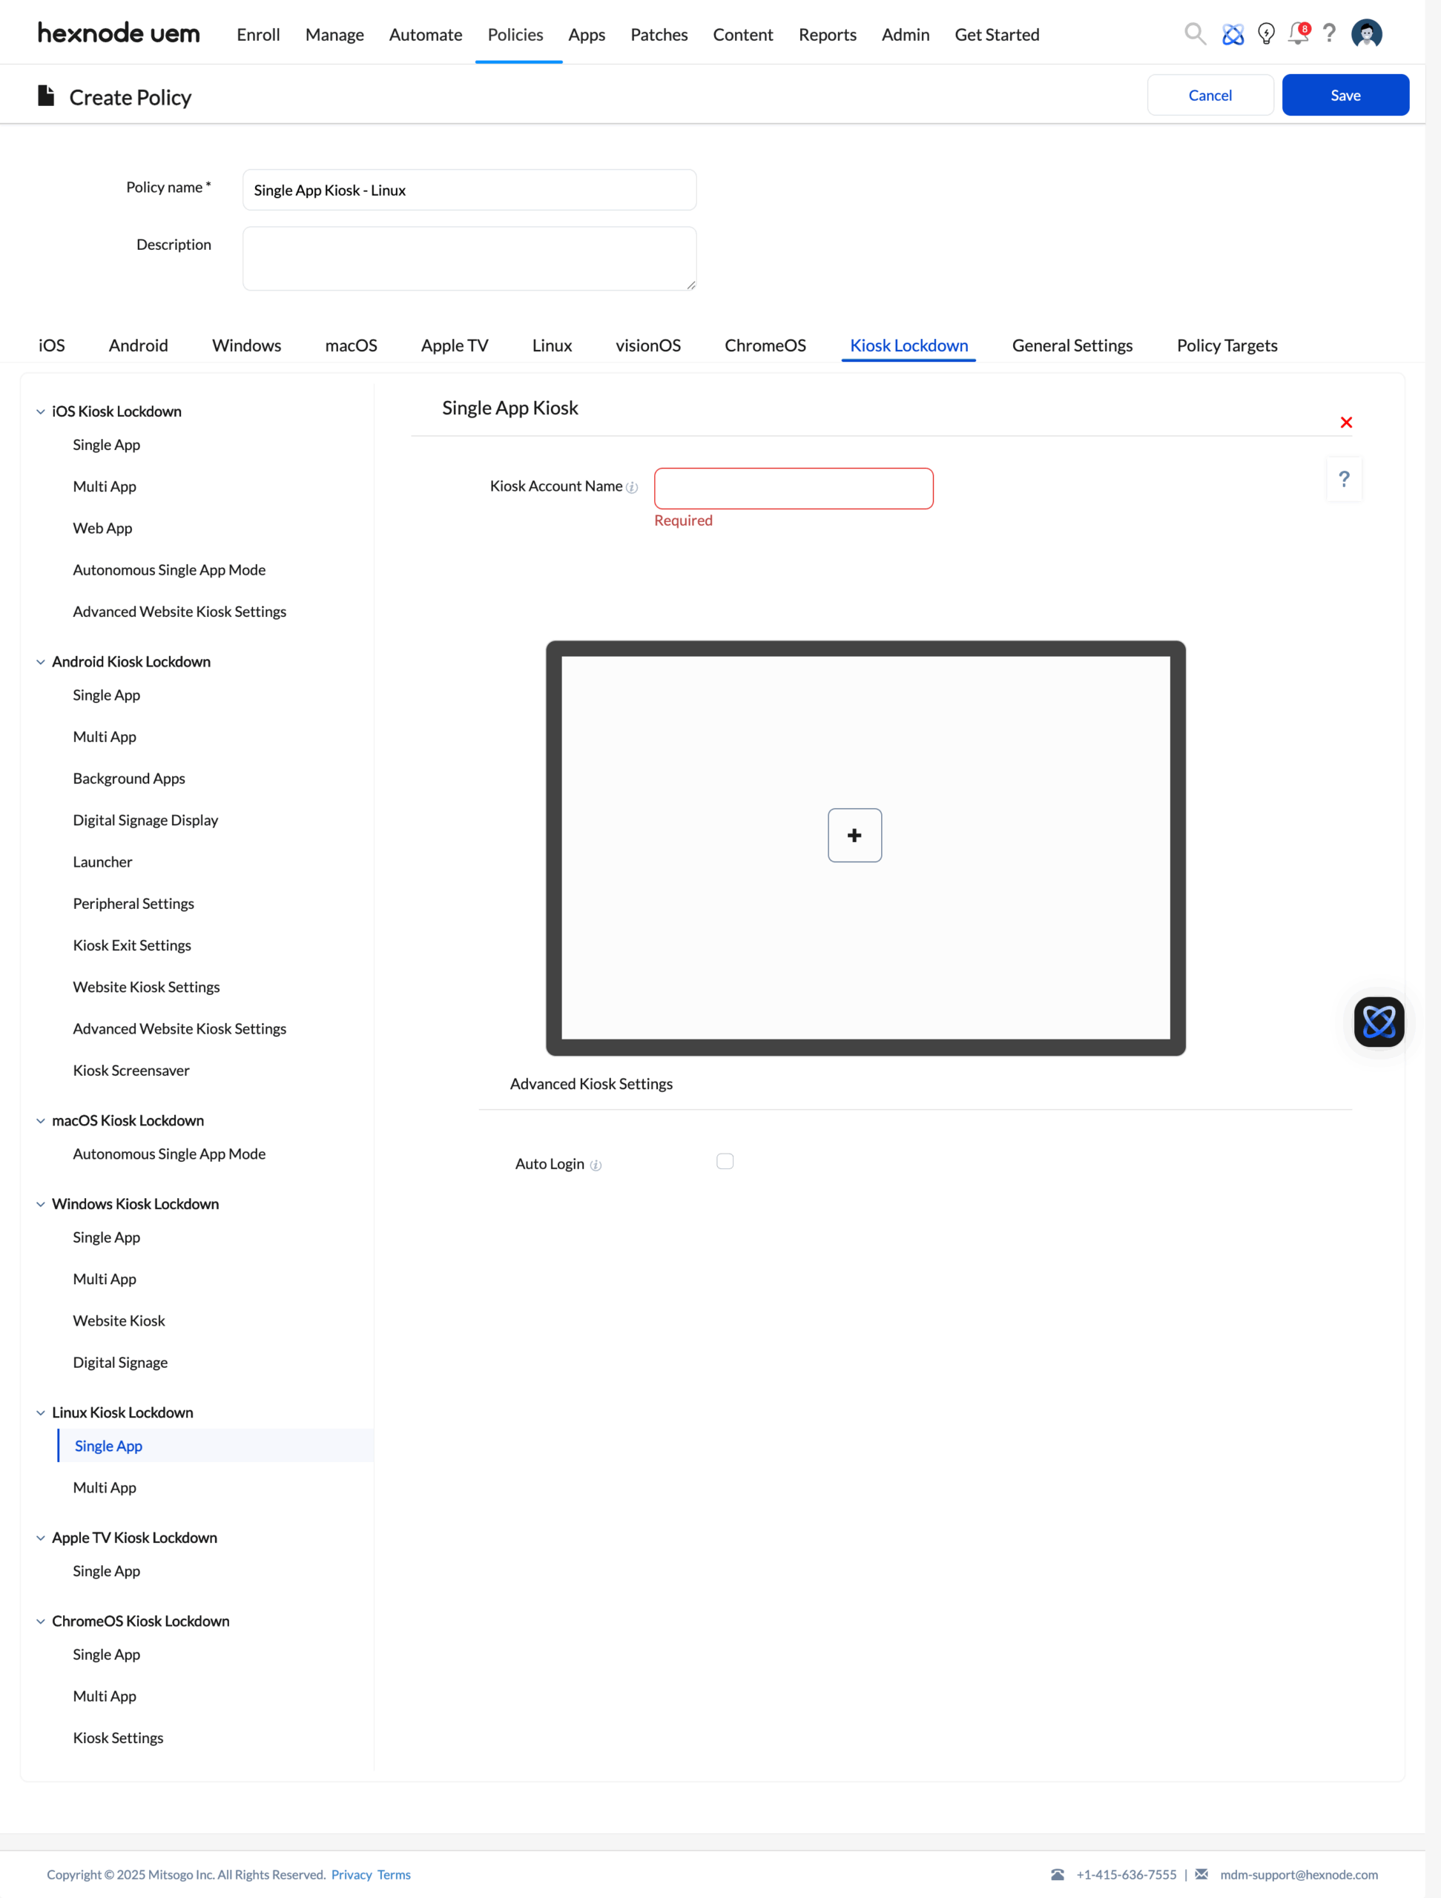Image resolution: width=1441 pixels, height=1898 pixels.
Task: Collapse macOS Kiosk Lockdown section
Action: coord(40,1122)
